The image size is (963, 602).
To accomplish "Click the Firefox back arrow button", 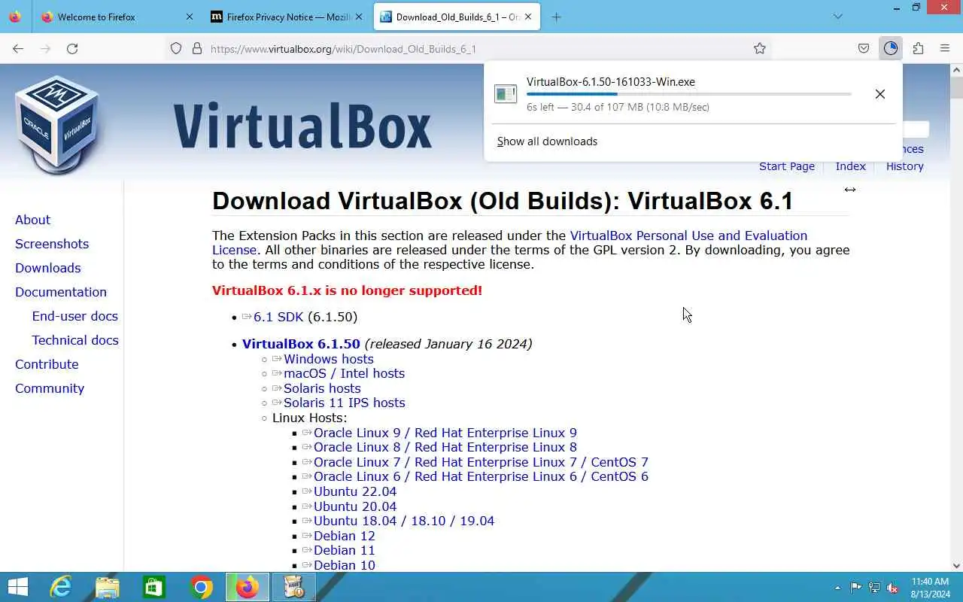I will point(18,48).
